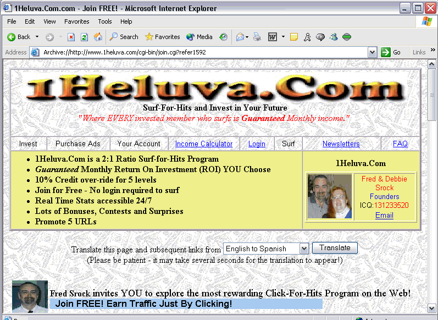Go to the Home page icon
Image resolution: width=438 pixels, height=320 pixels.
(98, 37)
